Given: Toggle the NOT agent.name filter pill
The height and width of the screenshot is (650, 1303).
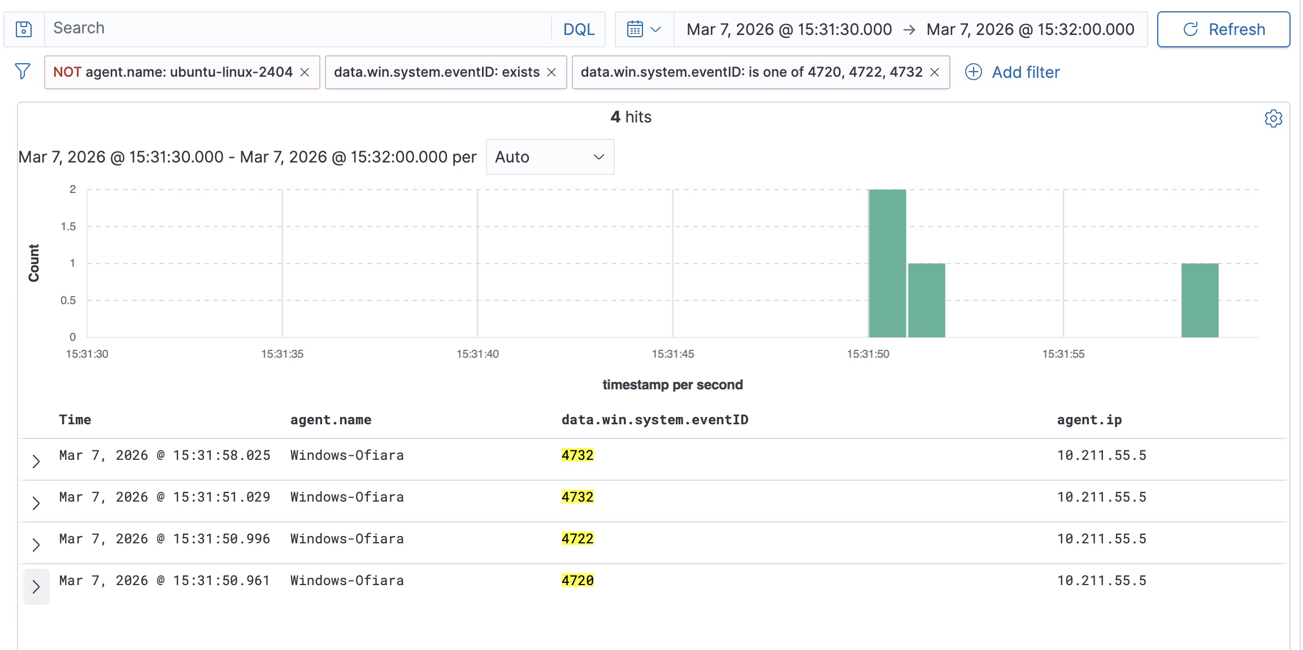Looking at the screenshot, I should tap(172, 72).
